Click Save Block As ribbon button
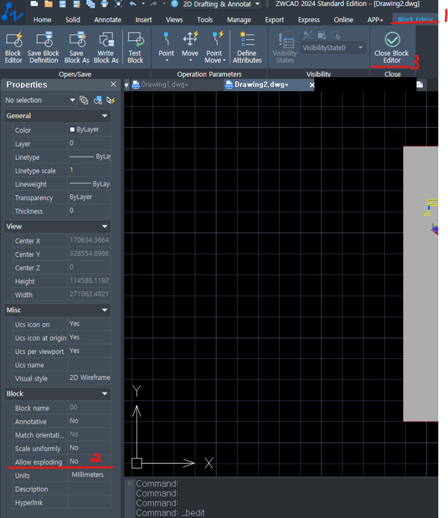448x518 pixels. (x=77, y=47)
